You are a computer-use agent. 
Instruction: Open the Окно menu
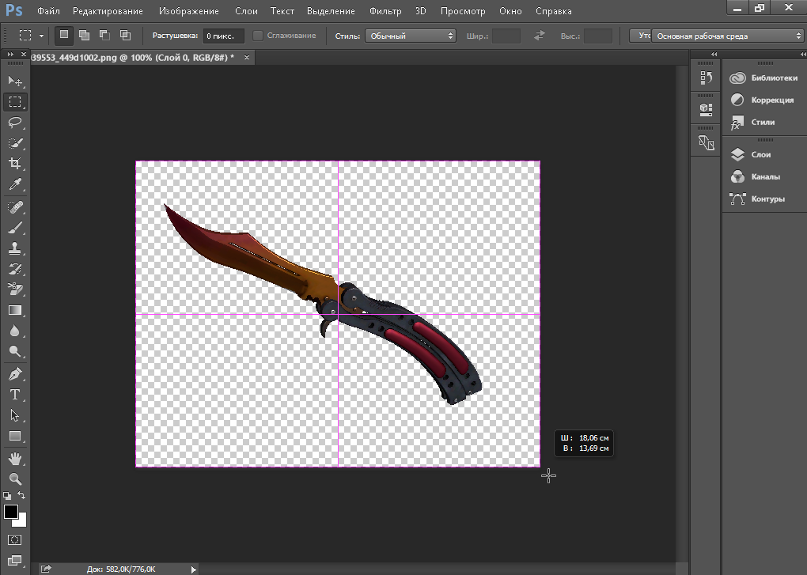[x=510, y=11]
